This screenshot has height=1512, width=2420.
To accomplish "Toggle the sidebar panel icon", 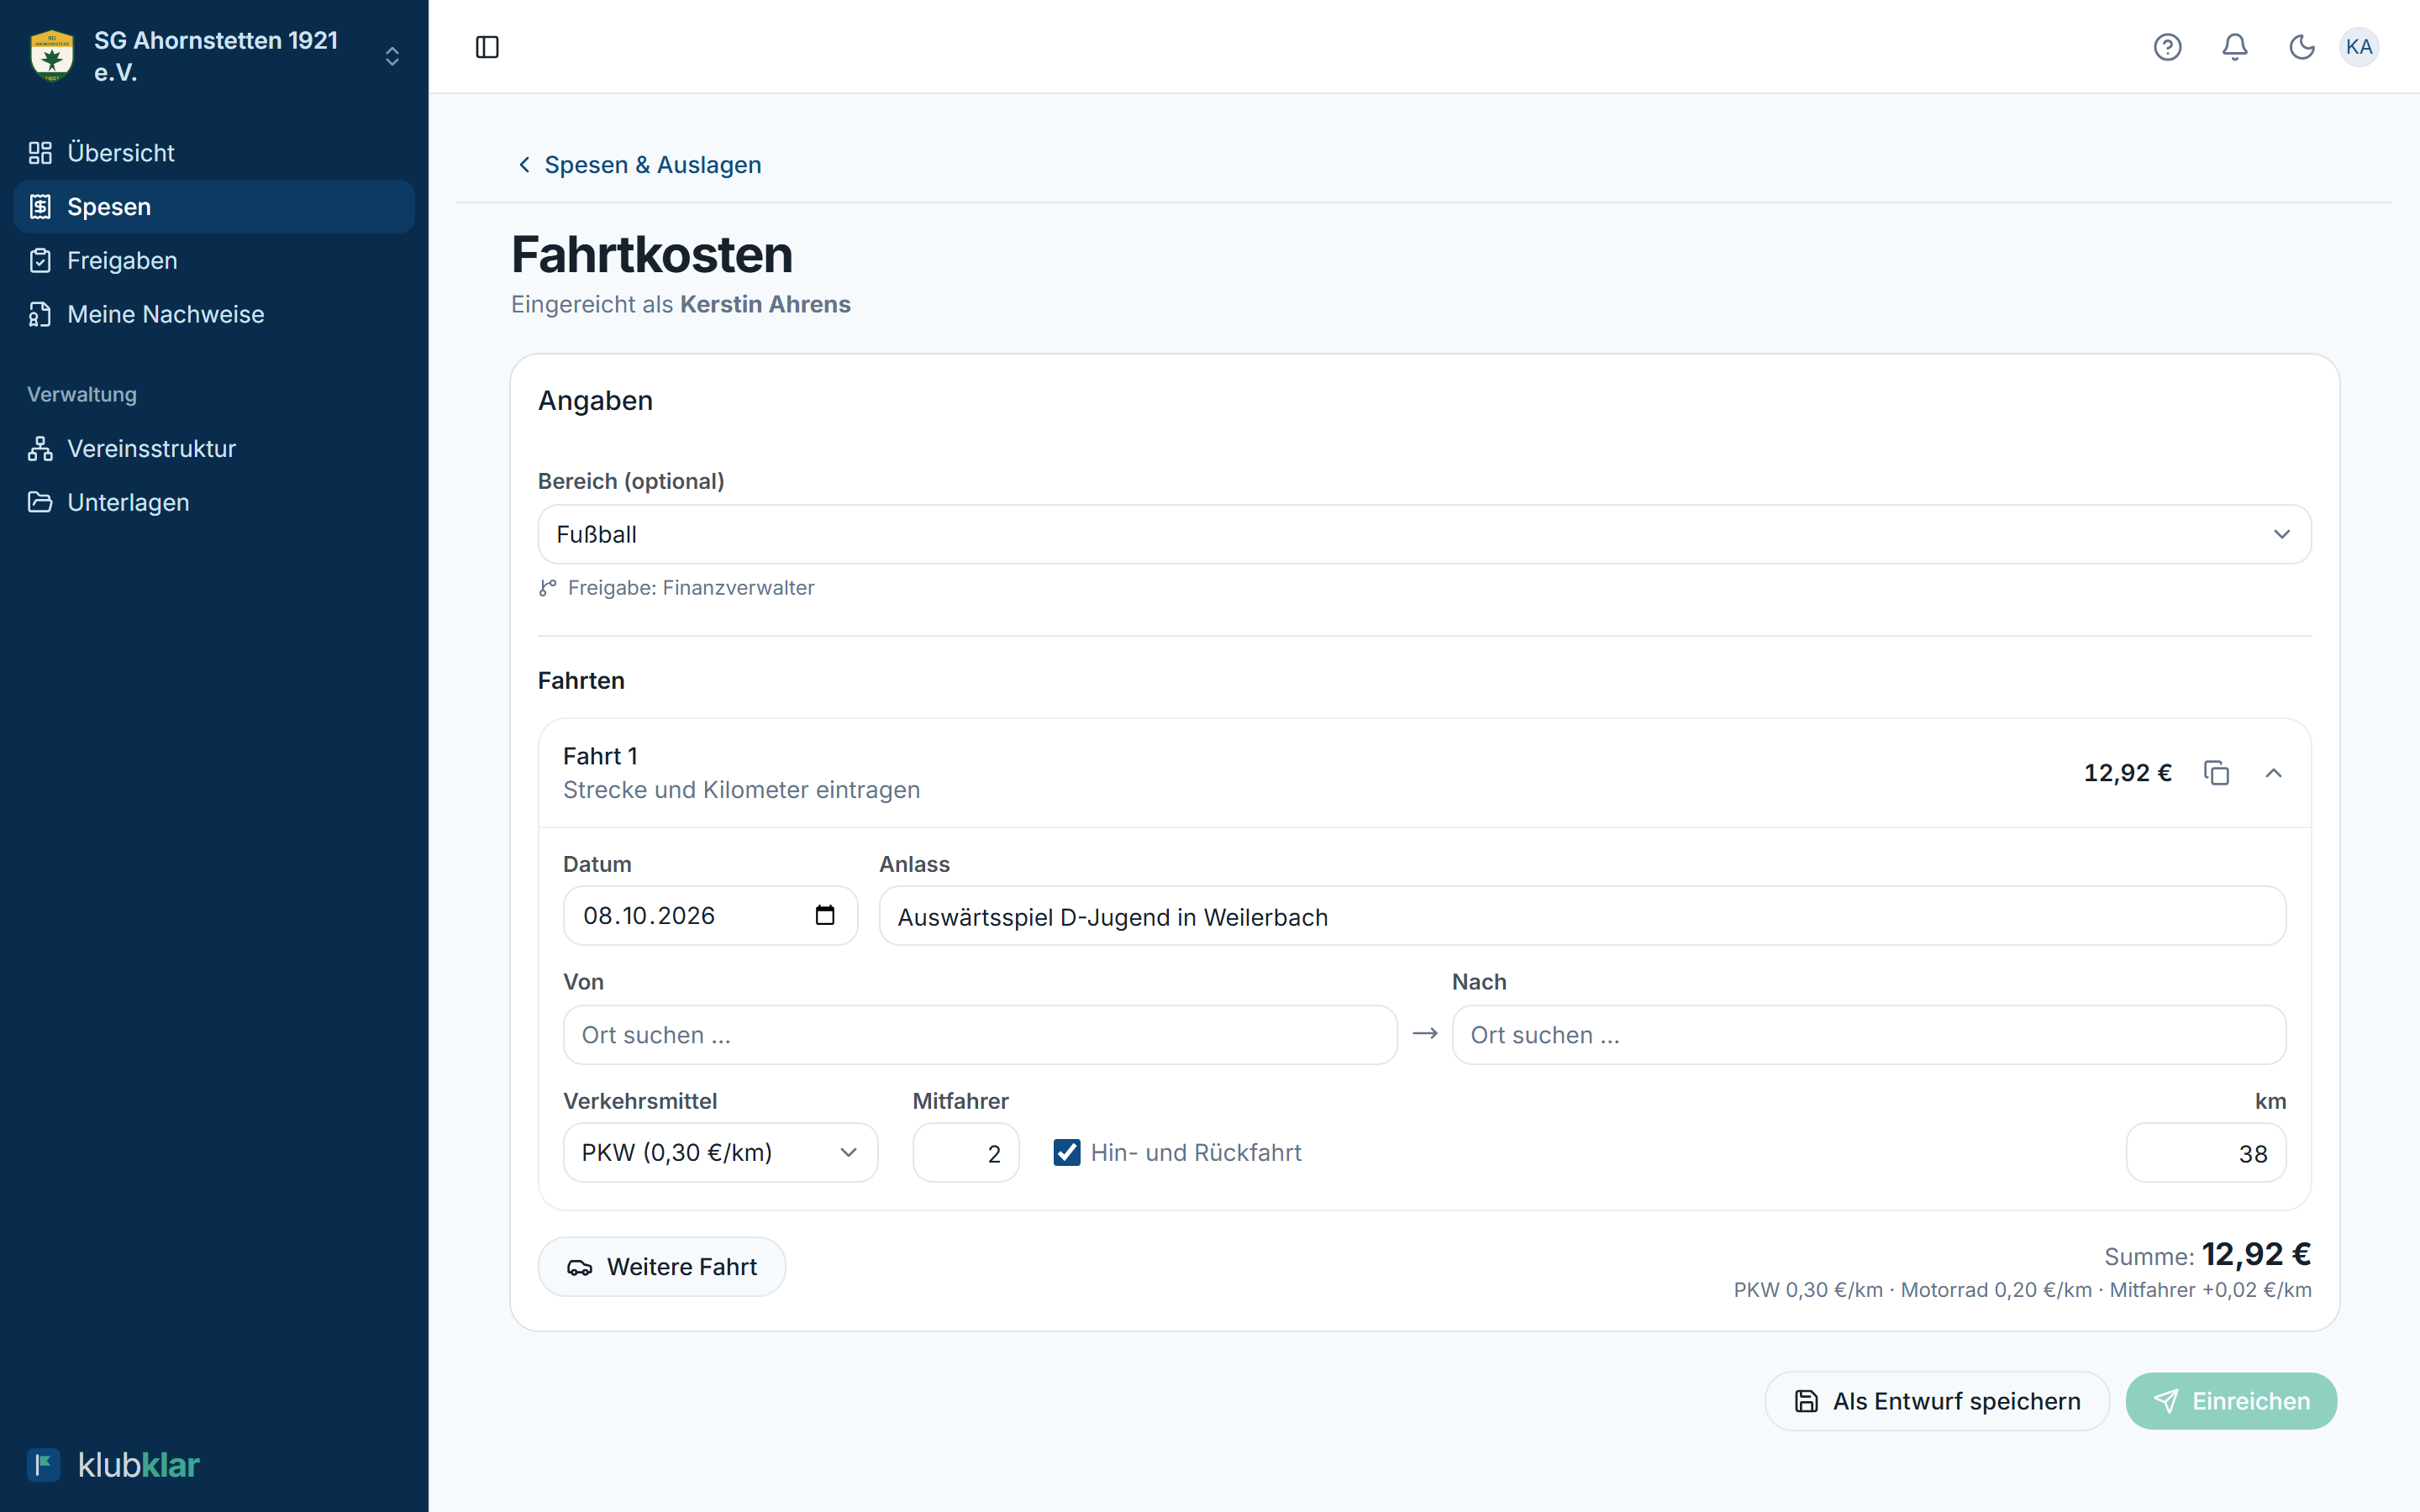I will (487, 47).
